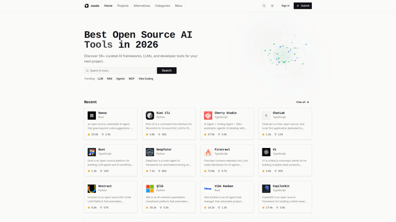Screen dimensions: 396x222
Task: Open the Firecrawl project title
Action: point(222,149)
